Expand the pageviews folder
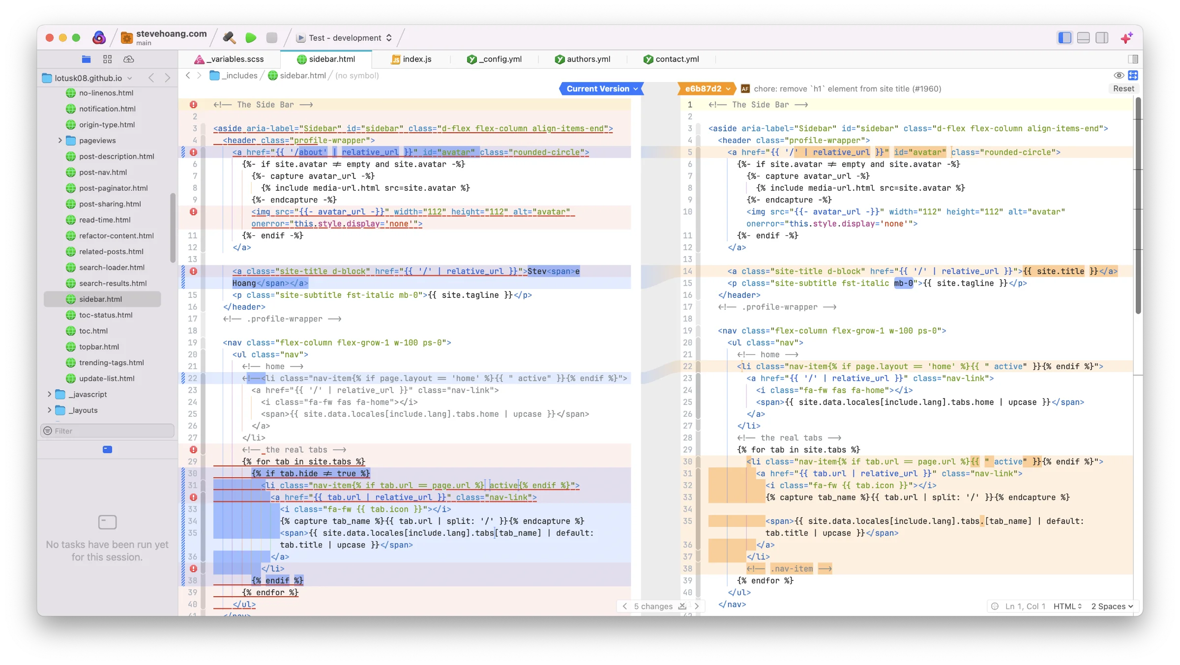Screen dimensions: 1180x665 pos(60,141)
